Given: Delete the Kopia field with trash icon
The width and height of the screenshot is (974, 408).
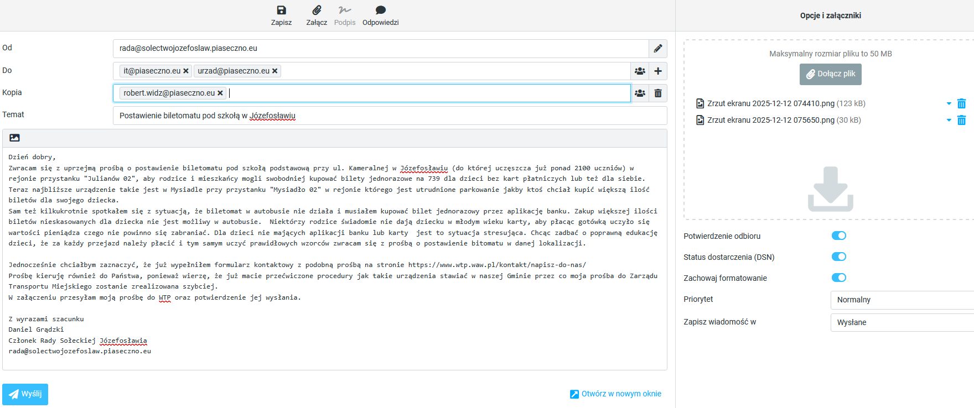Looking at the screenshot, I should coord(657,93).
